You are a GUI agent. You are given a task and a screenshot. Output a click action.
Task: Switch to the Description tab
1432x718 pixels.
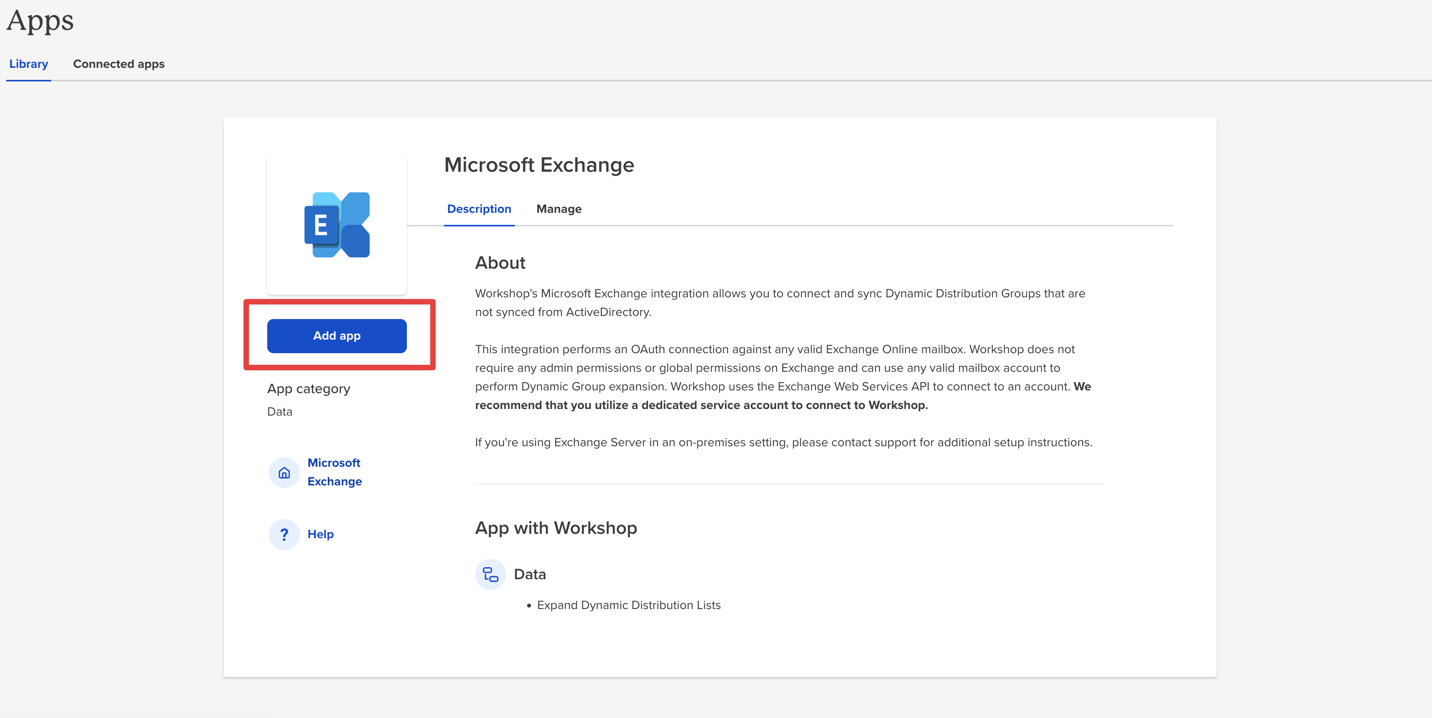479,209
